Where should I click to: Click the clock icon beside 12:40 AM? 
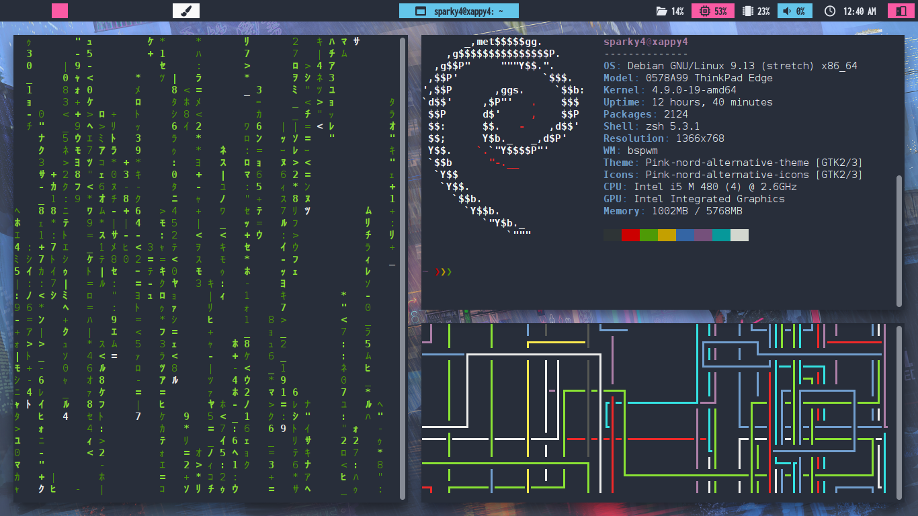click(830, 11)
